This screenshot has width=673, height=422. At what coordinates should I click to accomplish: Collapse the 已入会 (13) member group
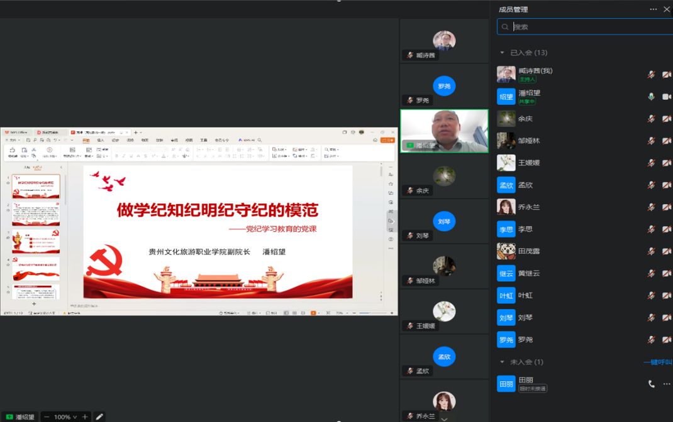[x=502, y=53]
